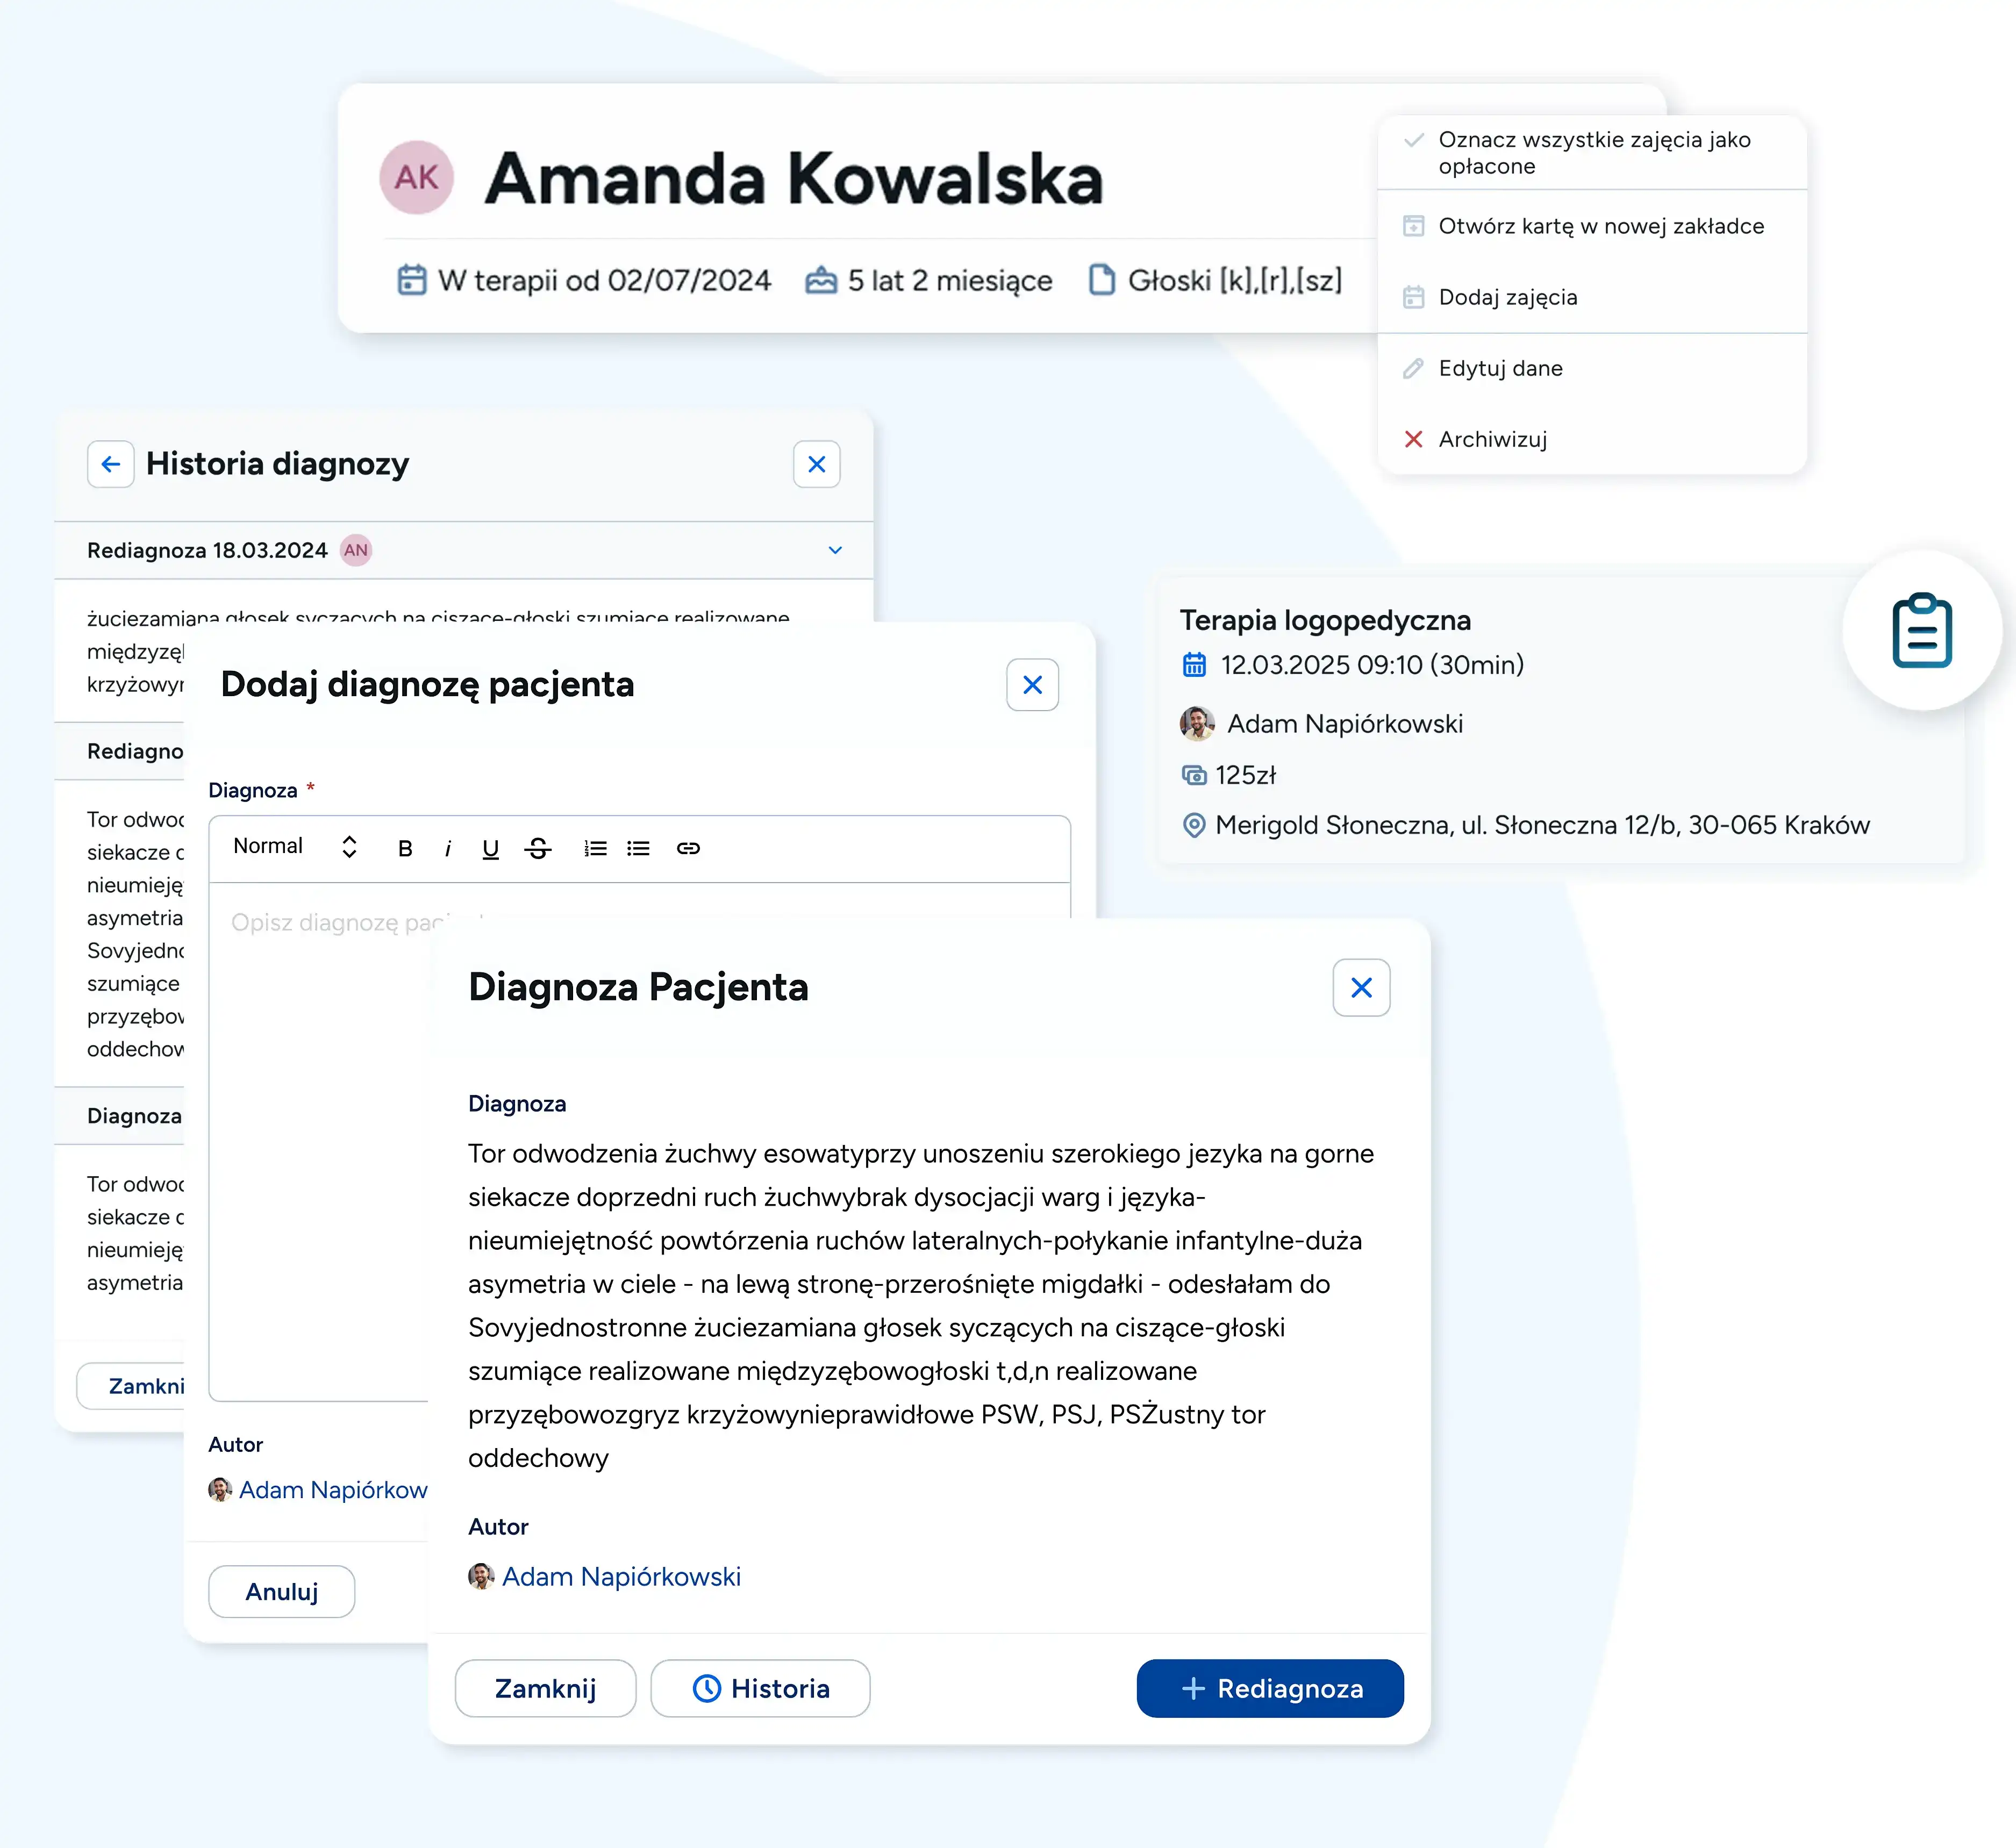Close the Dodaj diagnozę pacjenta dialog

(1032, 685)
